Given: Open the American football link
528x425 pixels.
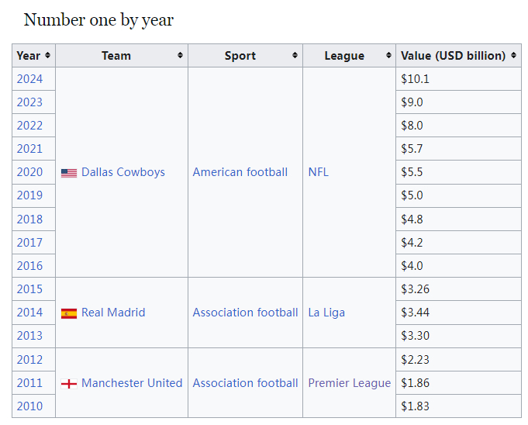Looking at the screenshot, I should (x=240, y=172).
